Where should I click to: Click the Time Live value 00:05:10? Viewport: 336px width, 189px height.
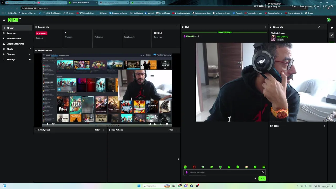(158, 33)
